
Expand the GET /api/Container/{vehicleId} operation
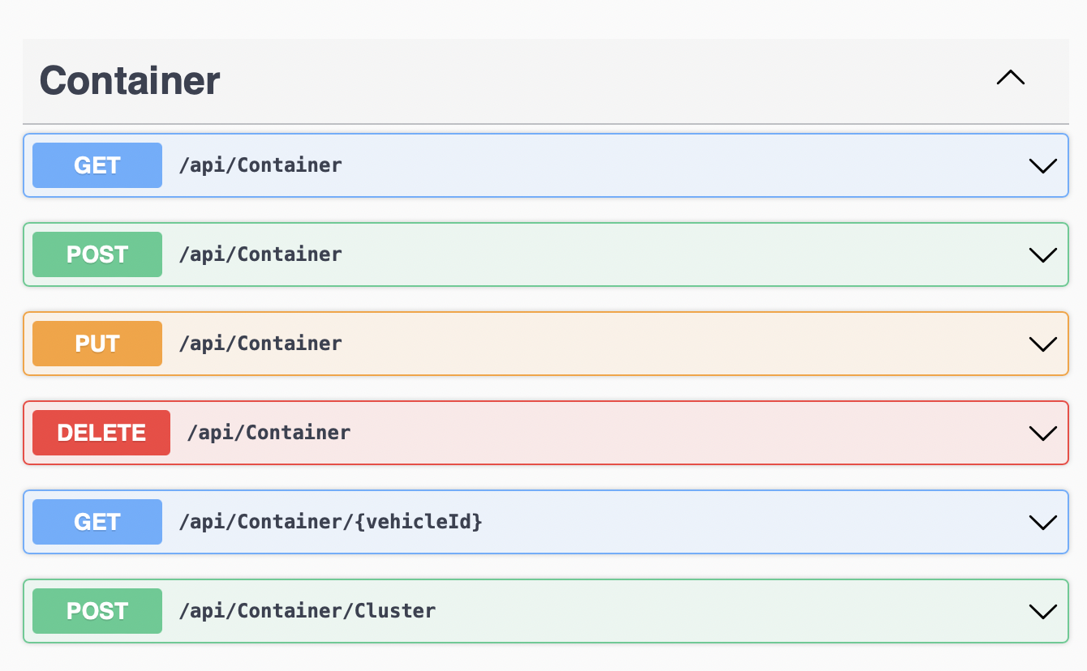click(1042, 521)
